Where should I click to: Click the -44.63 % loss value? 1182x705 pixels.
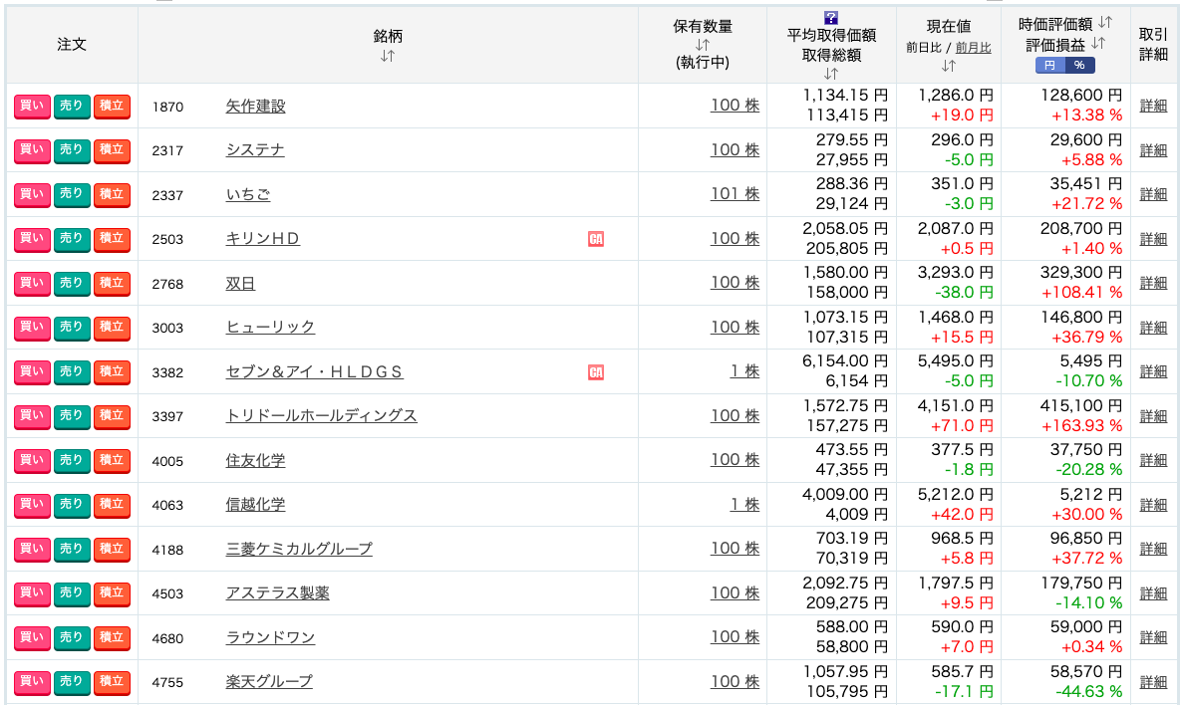coord(1088,691)
